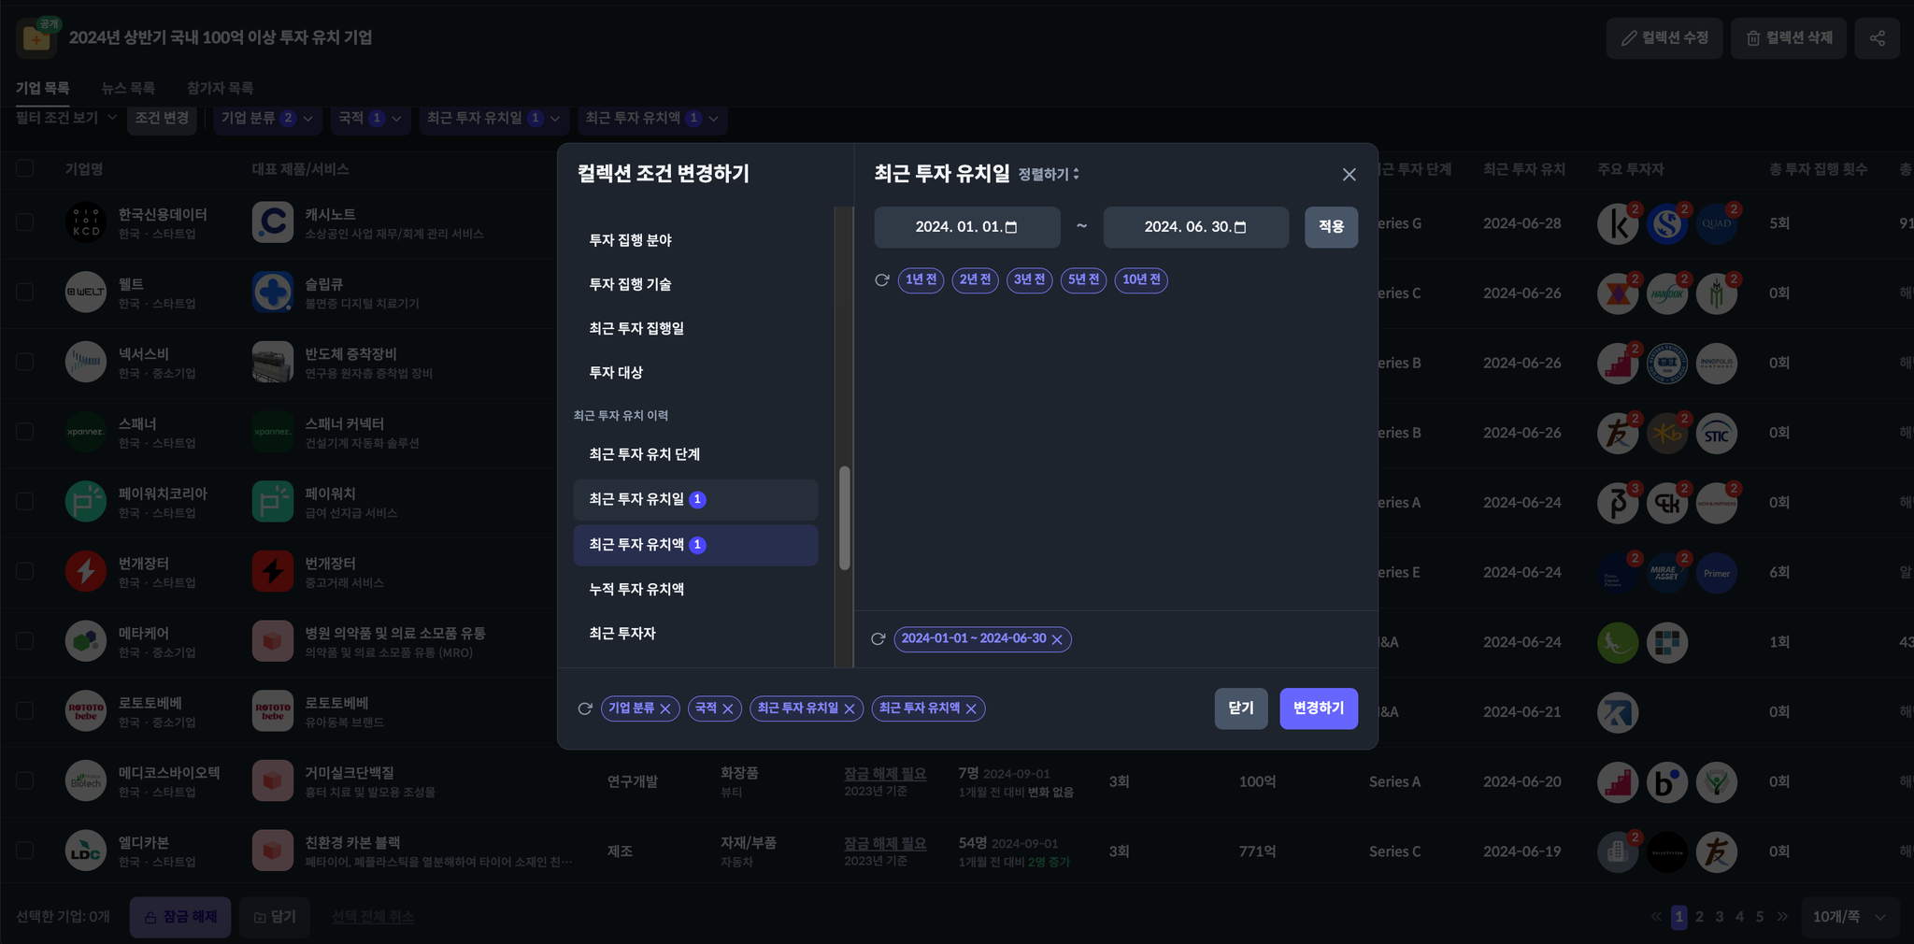
Task: Click the 변경하기 button
Action: coord(1318,708)
